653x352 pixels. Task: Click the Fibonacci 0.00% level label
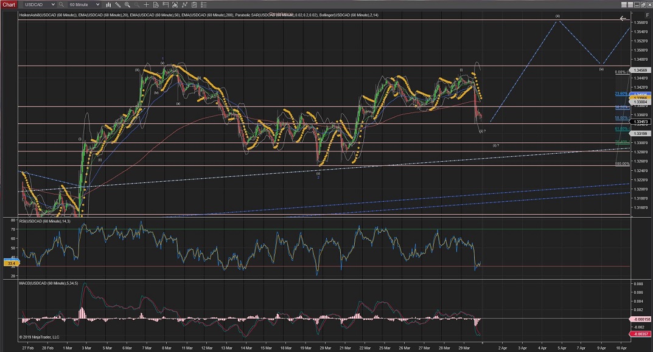(621, 72)
